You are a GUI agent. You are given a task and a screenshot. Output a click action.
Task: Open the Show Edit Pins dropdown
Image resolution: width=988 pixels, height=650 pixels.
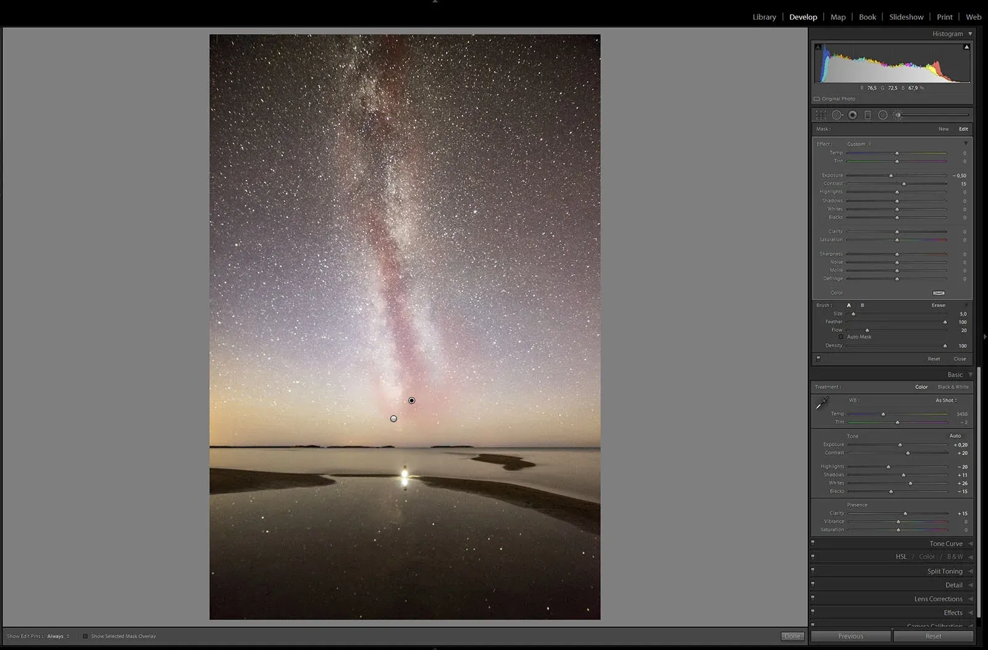58,636
